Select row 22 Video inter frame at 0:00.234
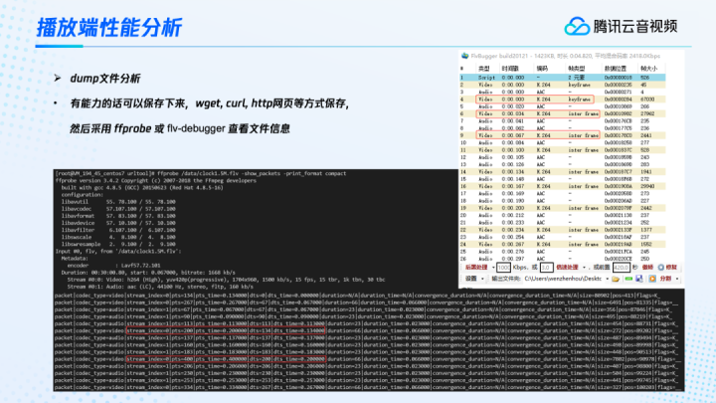The height and width of the screenshot is (403, 716). click(562, 230)
